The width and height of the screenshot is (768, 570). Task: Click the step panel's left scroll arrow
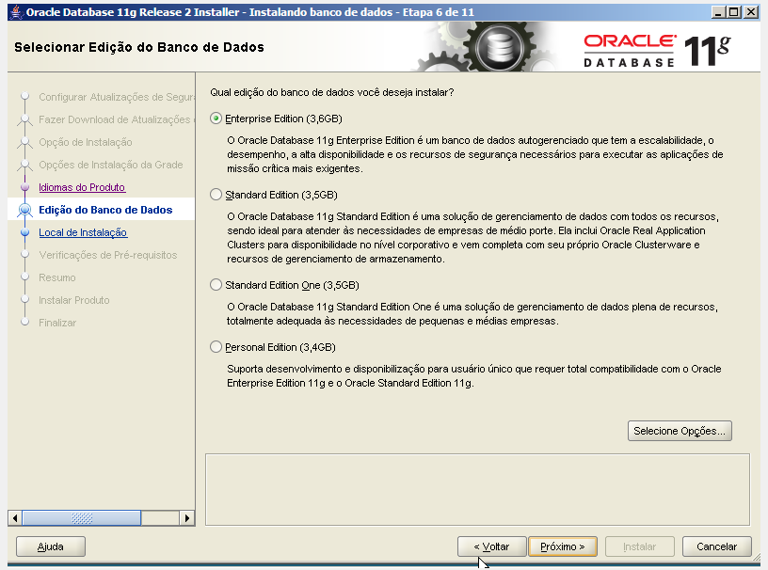coord(15,518)
